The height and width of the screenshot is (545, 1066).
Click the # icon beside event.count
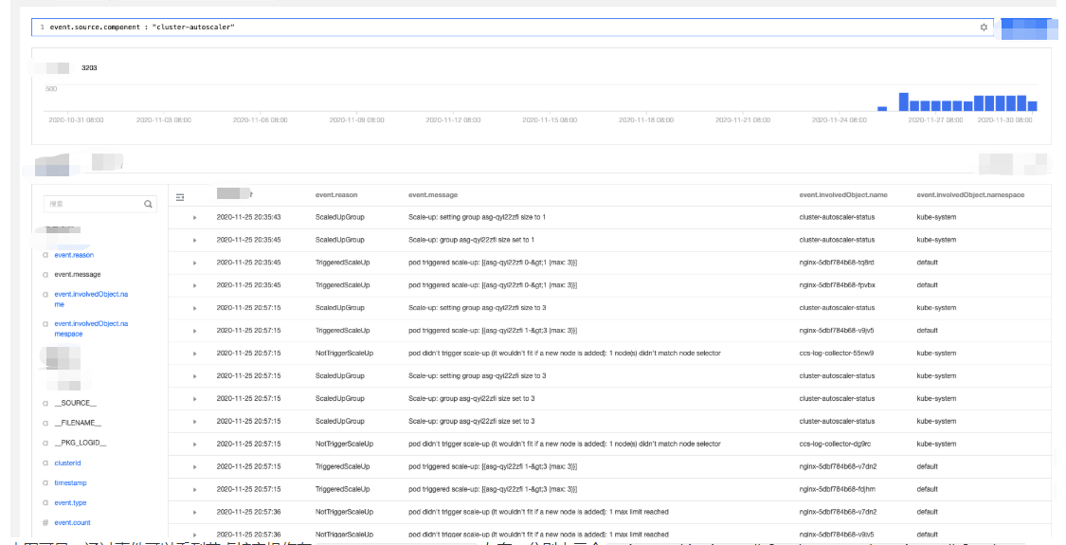45,523
